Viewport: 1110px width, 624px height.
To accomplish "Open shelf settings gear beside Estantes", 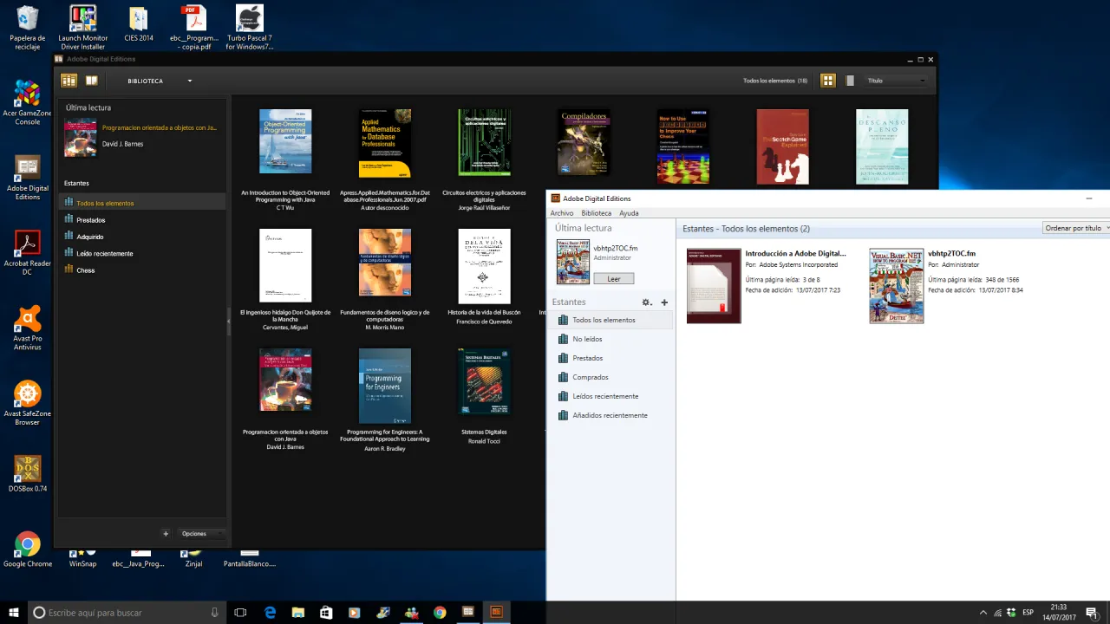I will (x=646, y=302).
